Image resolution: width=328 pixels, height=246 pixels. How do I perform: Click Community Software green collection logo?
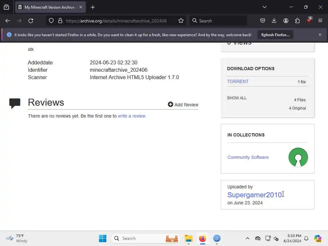tap(298, 157)
